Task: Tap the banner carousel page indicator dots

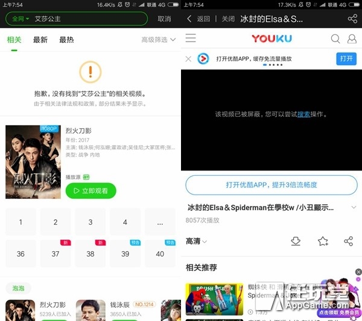Action: click(x=273, y=65)
